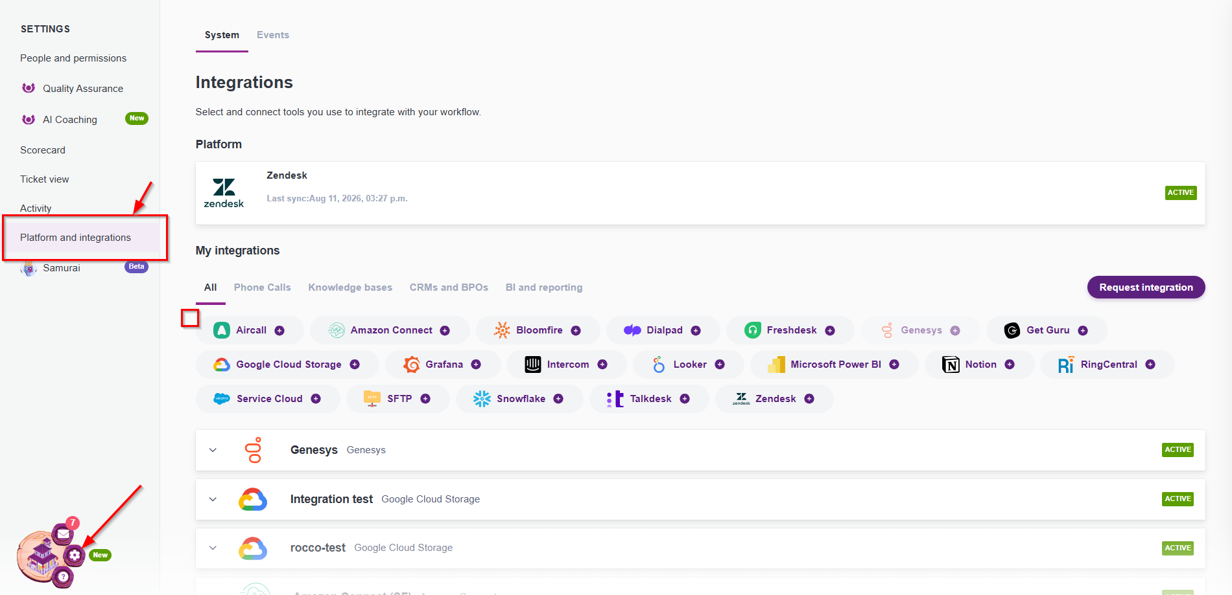The width and height of the screenshot is (1232, 595).
Task: Show the CRMs and BPOs tab
Action: click(449, 287)
